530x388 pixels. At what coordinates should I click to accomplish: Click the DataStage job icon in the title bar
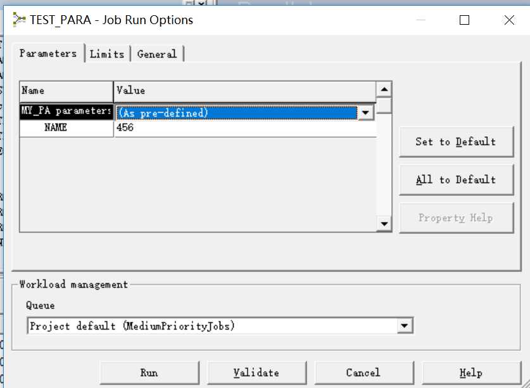(x=18, y=20)
